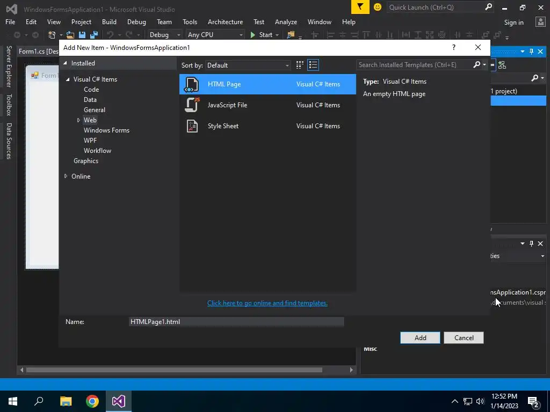The height and width of the screenshot is (412, 550).
Task: Open the File menu
Action: point(10,21)
